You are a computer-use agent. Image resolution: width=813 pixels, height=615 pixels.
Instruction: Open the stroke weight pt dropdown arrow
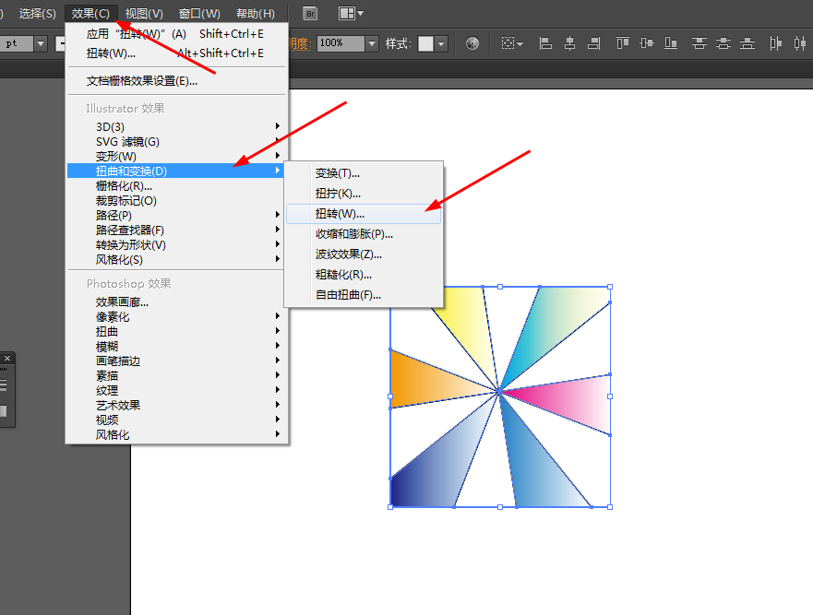point(41,43)
